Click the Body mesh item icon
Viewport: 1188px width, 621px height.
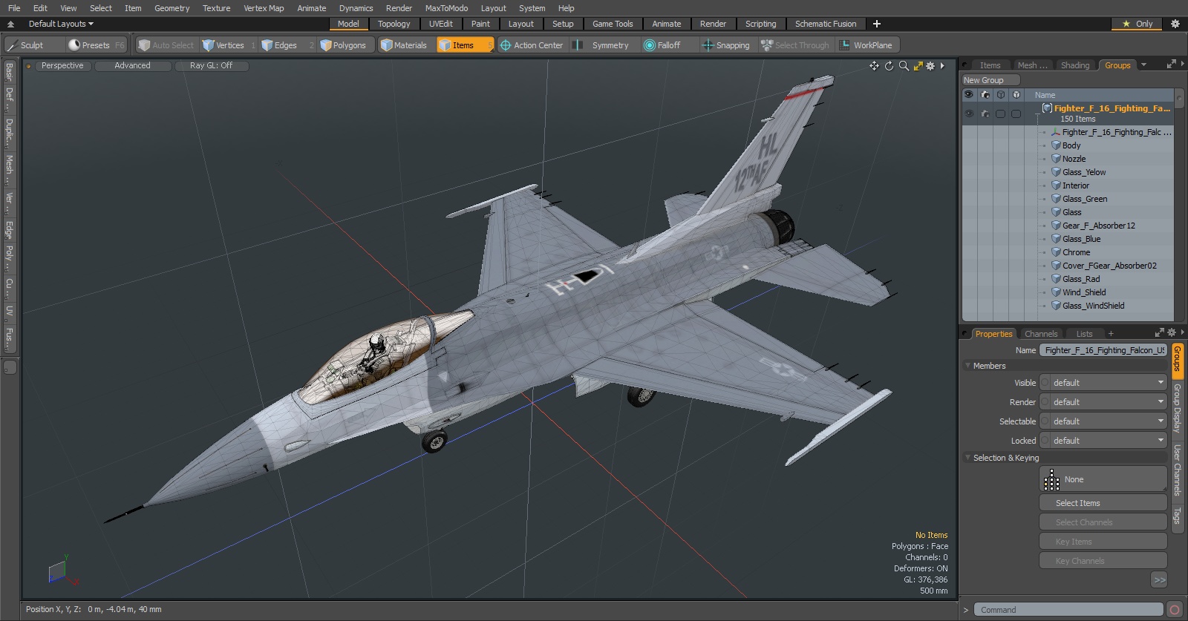click(1056, 145)
